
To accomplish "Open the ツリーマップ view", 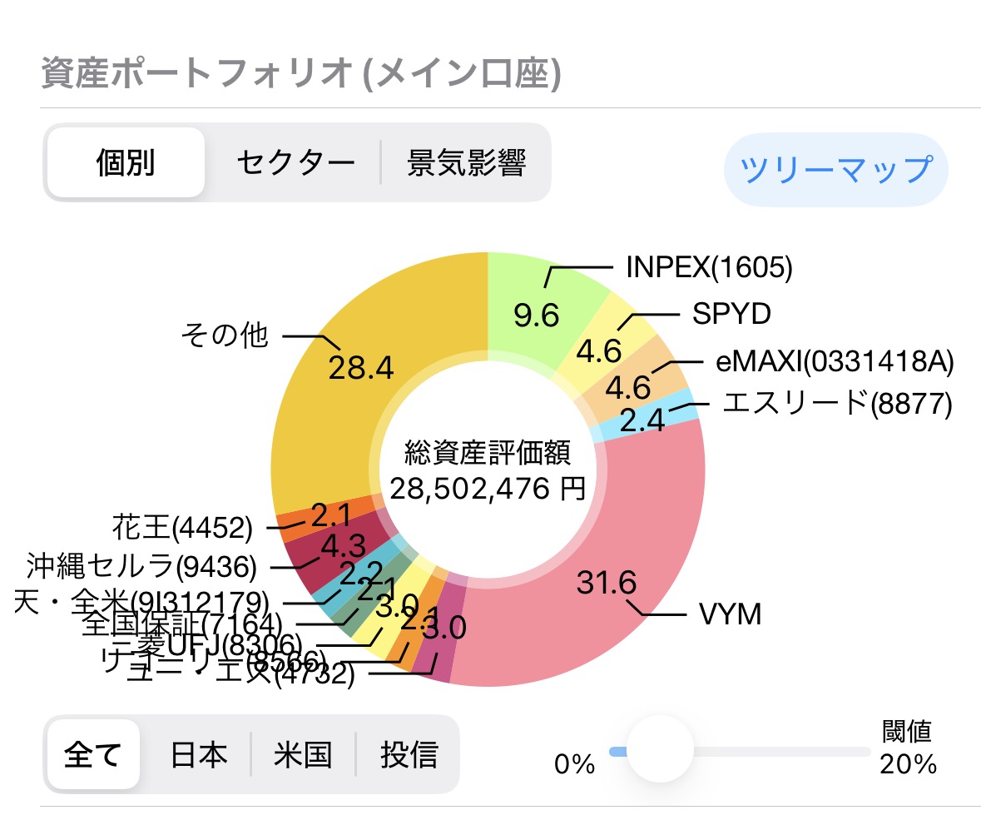I will click(x=835, y=169).
